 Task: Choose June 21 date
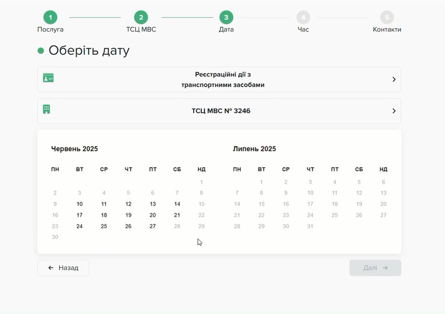[177, 215]
